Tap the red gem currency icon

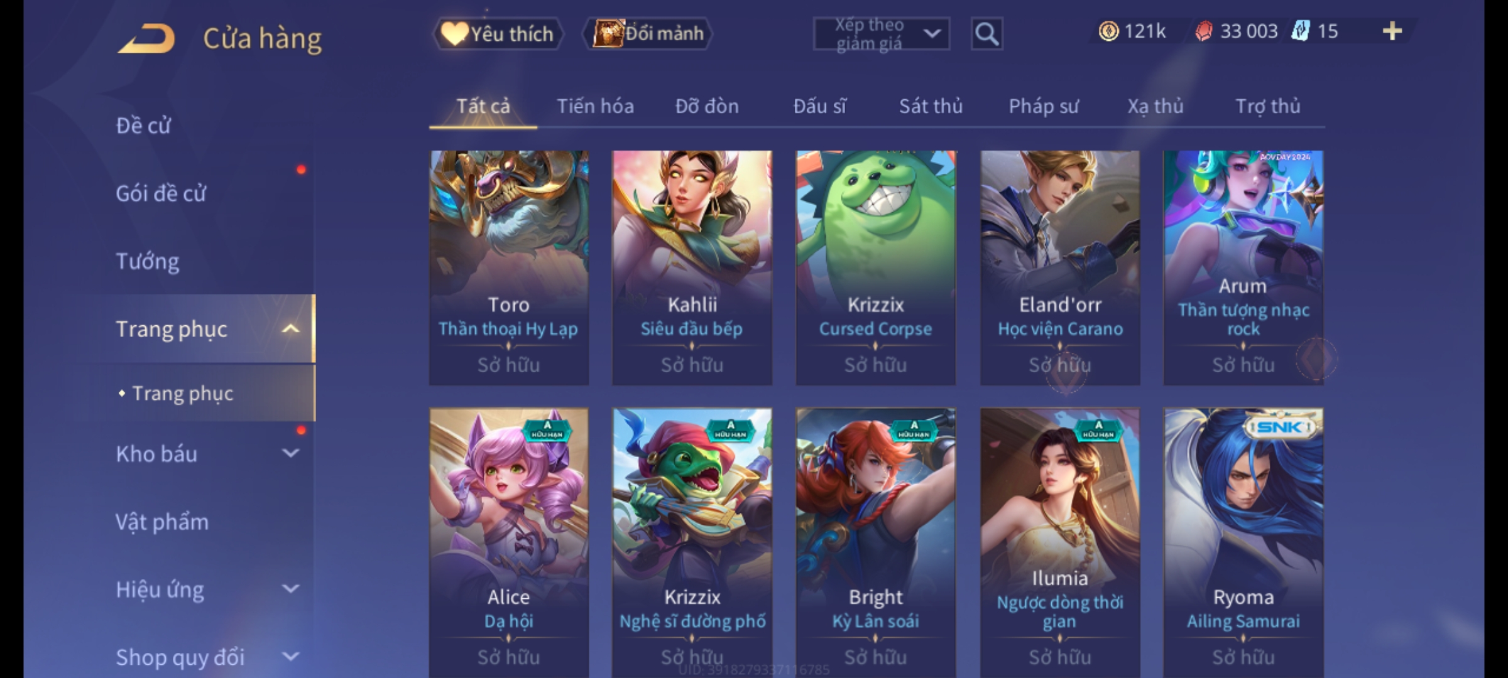click(x=1203, y=31)
